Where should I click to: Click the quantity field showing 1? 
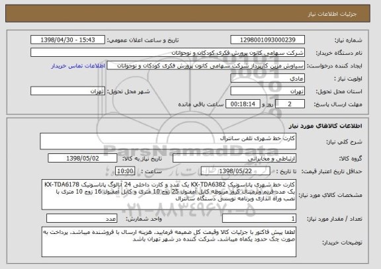(x=259, y=219)
